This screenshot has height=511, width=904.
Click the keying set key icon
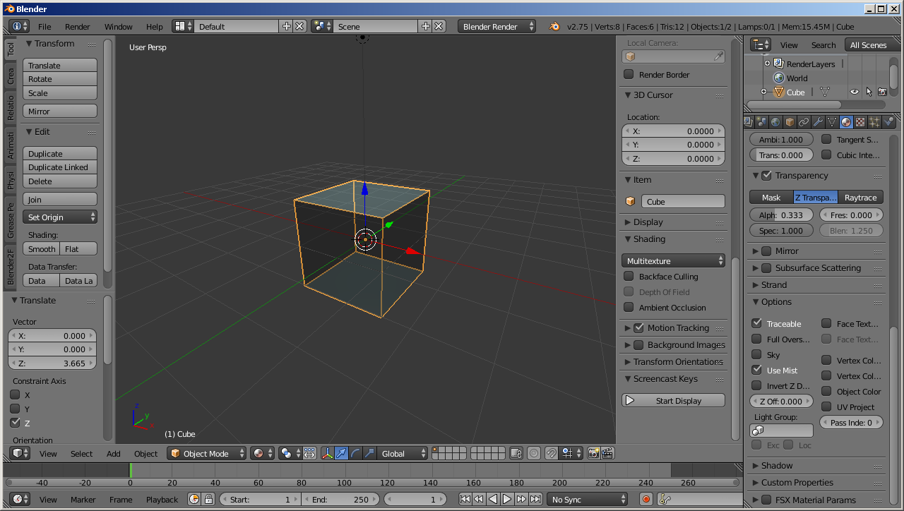click(x=665, y=499)
